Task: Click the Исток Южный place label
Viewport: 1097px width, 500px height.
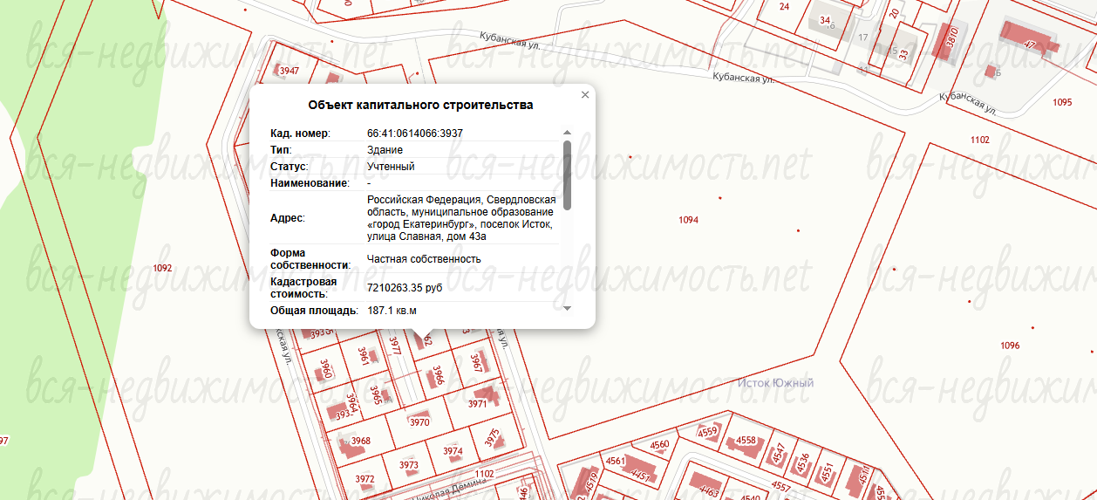Action: [x=774, y=383]
